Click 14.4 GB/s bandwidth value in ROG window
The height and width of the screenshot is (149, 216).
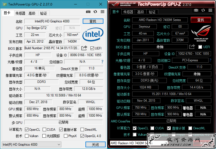pos(197,87)
